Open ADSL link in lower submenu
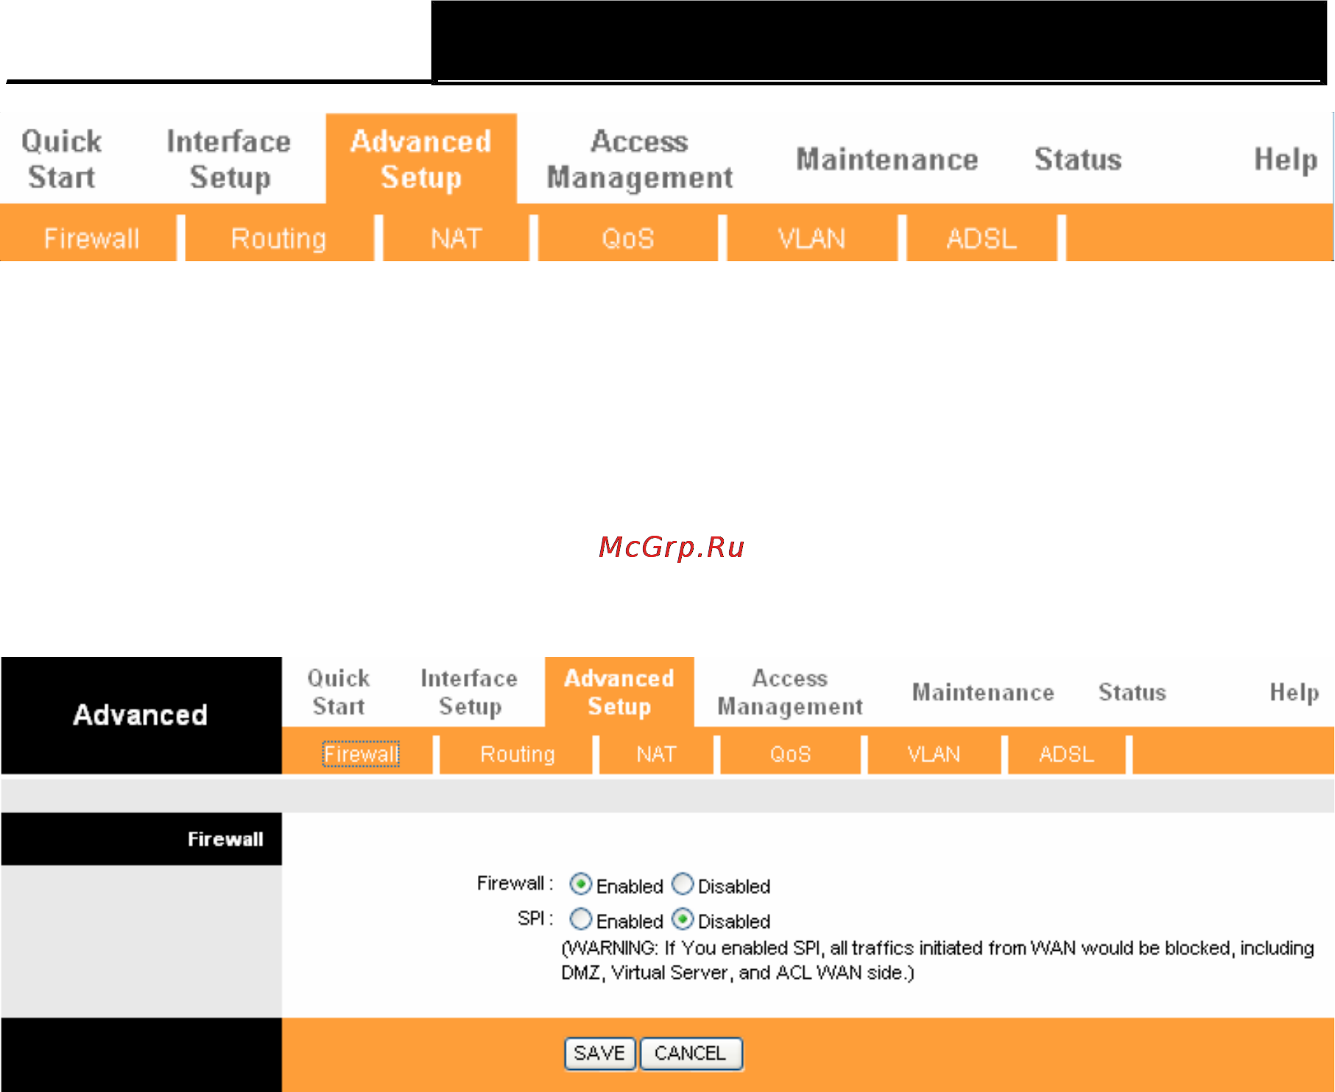The image size is (1335, 1092). pos(1066,754)
